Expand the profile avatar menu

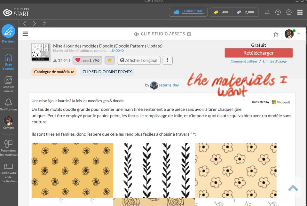click(299, 34)
